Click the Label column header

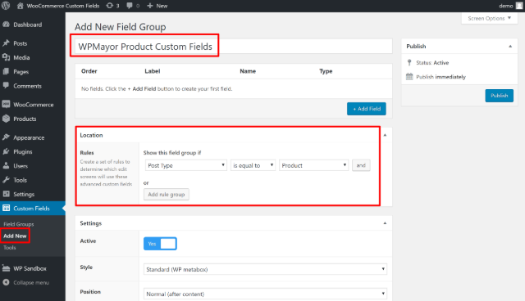(153, 71)
